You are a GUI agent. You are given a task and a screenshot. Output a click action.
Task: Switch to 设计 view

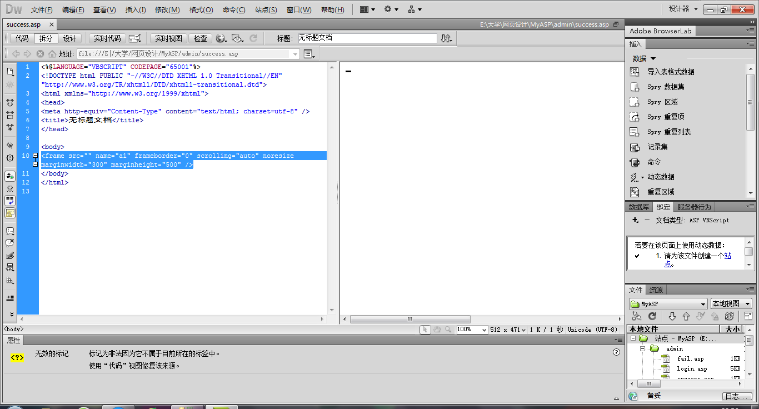point(69,38)
